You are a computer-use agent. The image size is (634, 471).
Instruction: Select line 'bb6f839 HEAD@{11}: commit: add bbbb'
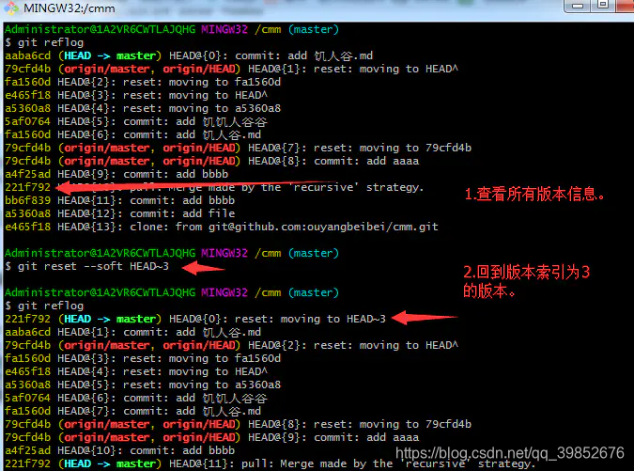[119, 200]
